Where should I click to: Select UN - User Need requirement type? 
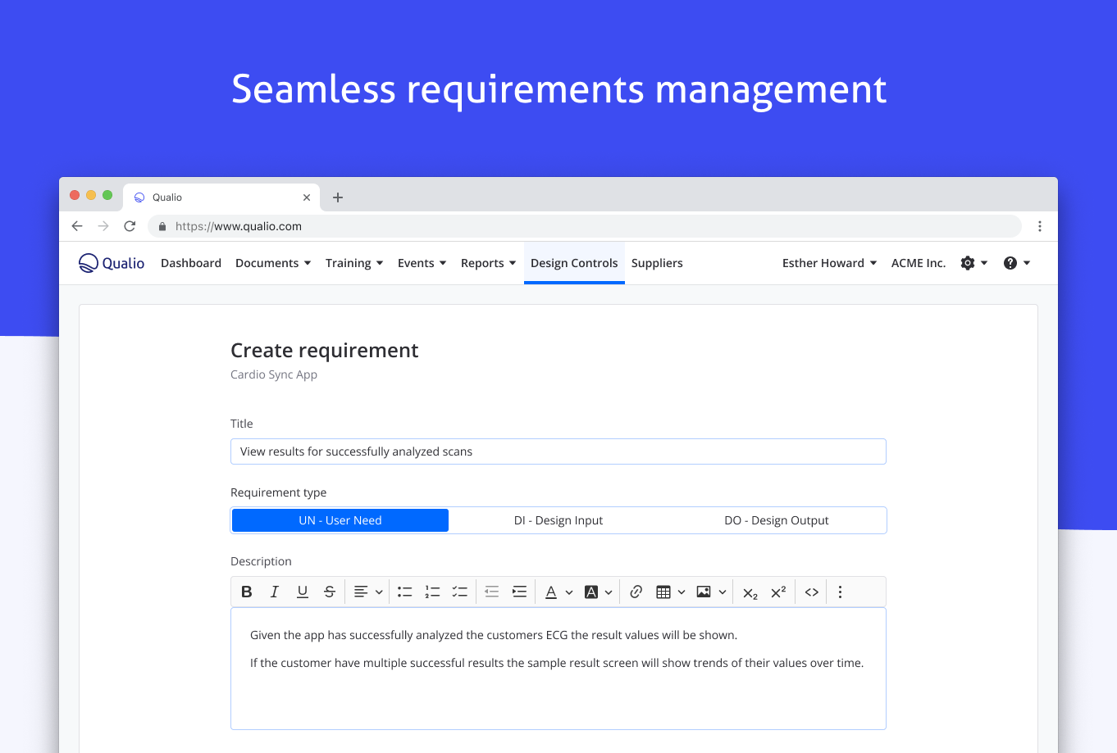tap(340, 520)
